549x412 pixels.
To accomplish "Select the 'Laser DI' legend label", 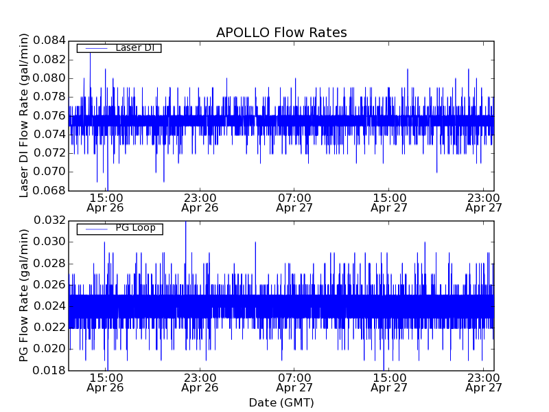I will tap(135, 47).
